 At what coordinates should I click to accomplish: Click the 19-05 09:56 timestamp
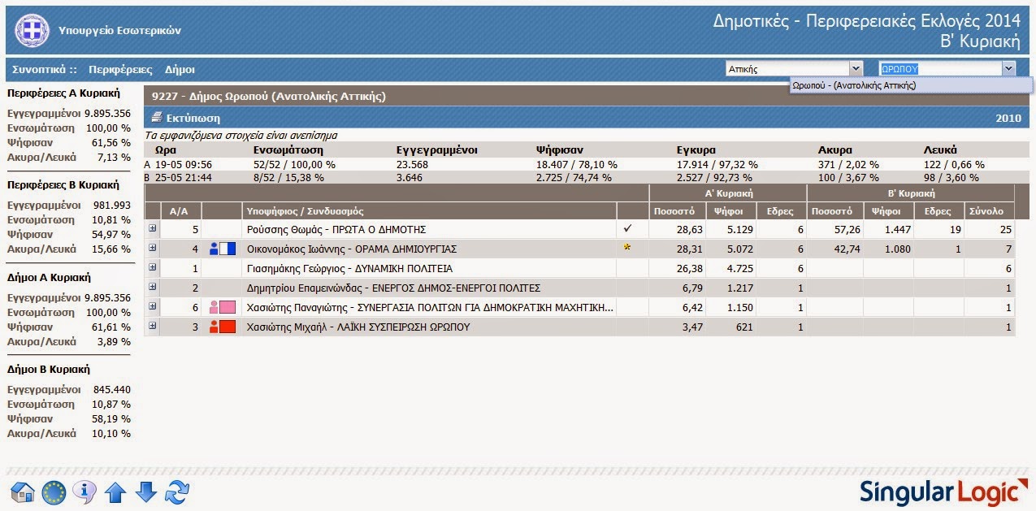click(x=183, y=164)
